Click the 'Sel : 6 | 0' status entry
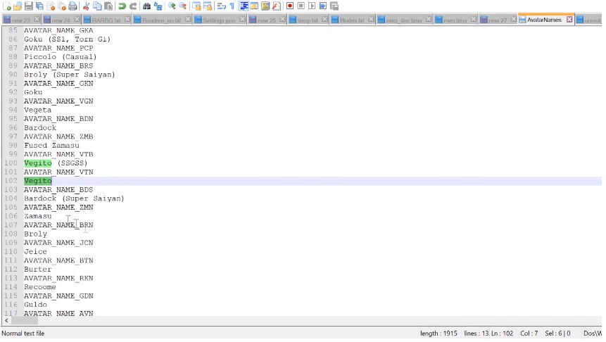 click(x=557, y=334)
